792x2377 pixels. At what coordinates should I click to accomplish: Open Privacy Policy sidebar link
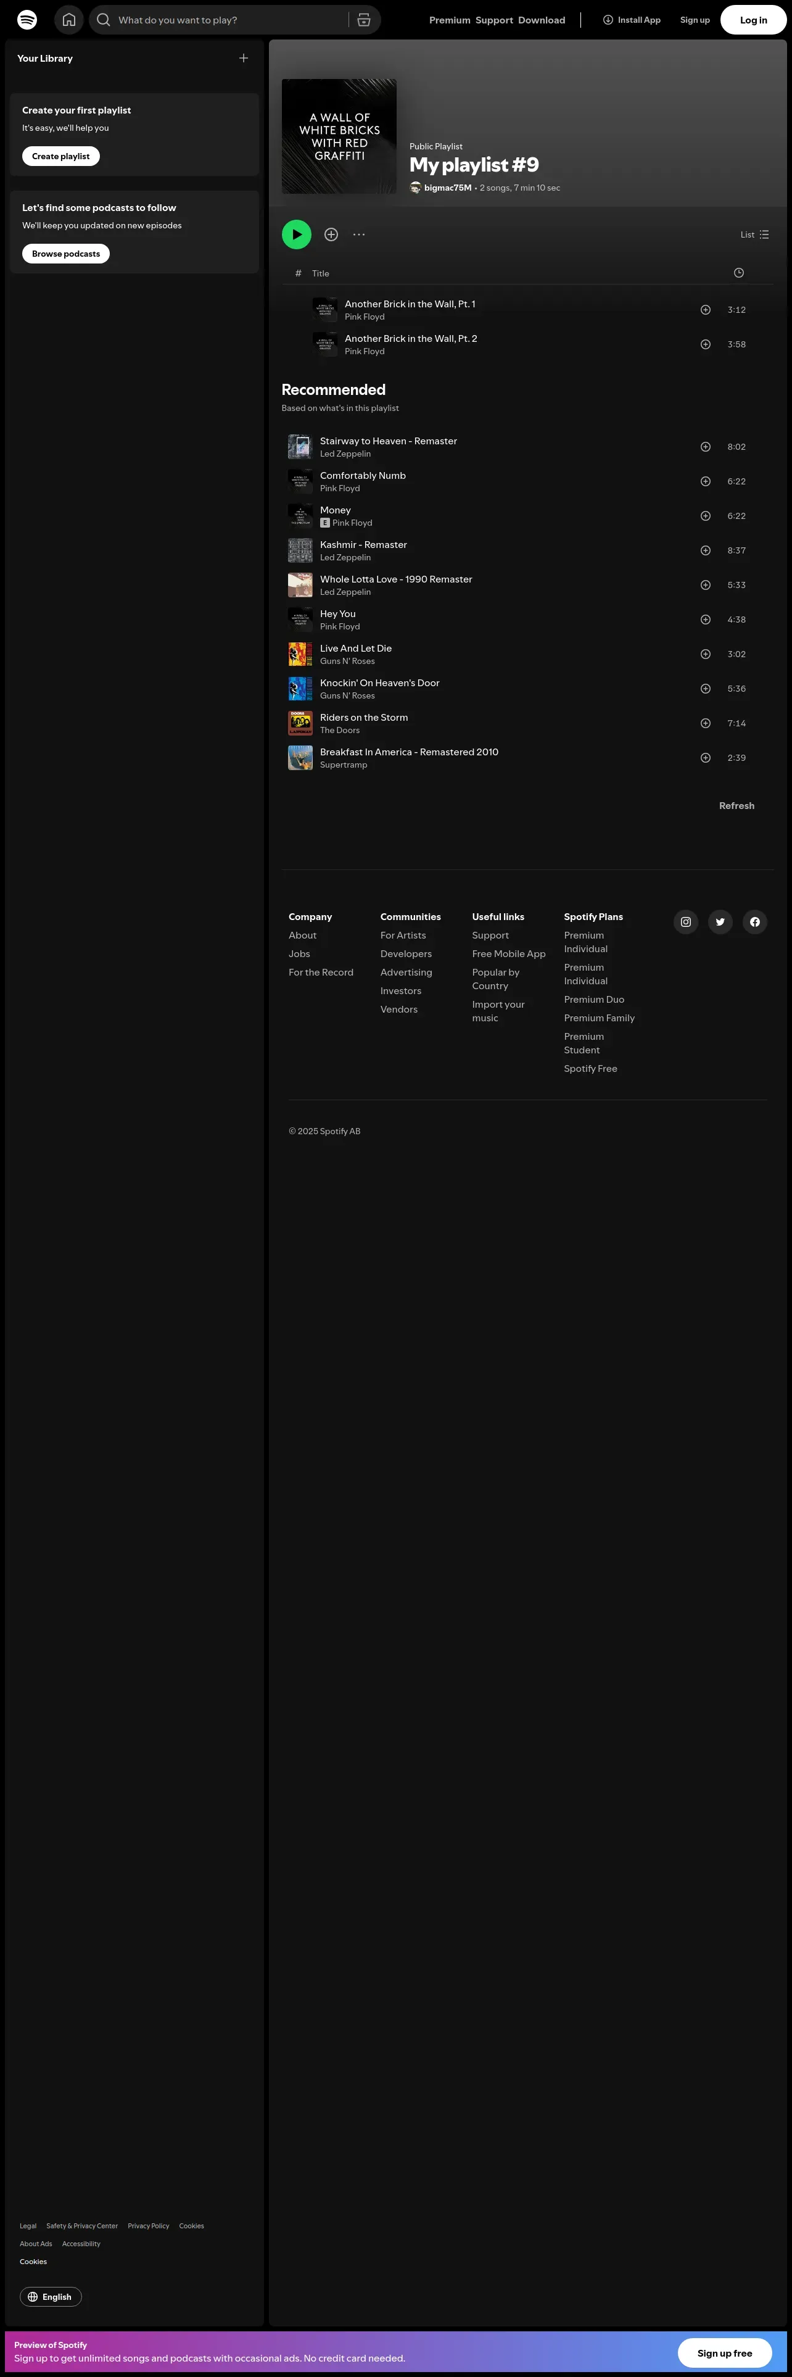[x=149, y=2226]
